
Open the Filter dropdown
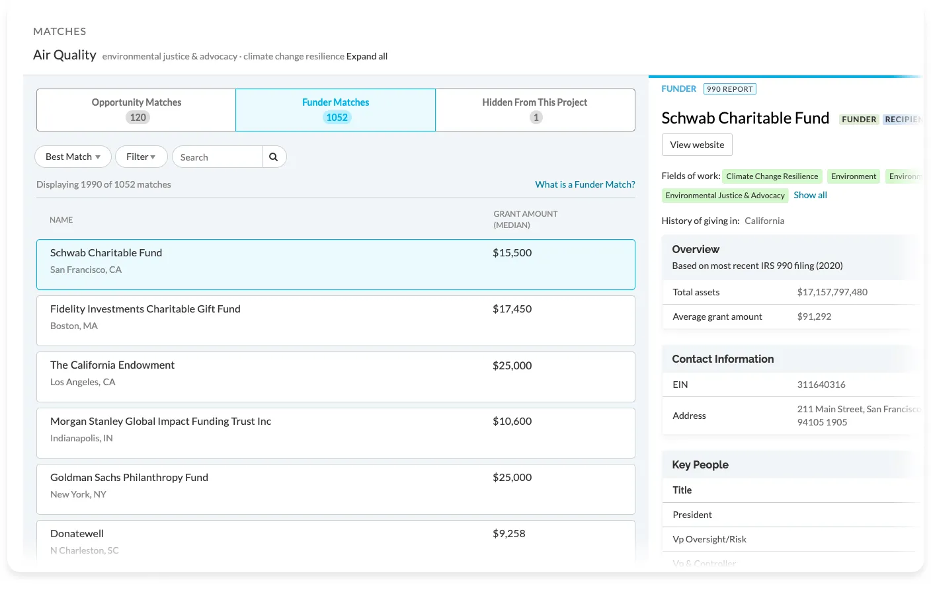pyautogui.click(x=141, y=157)
